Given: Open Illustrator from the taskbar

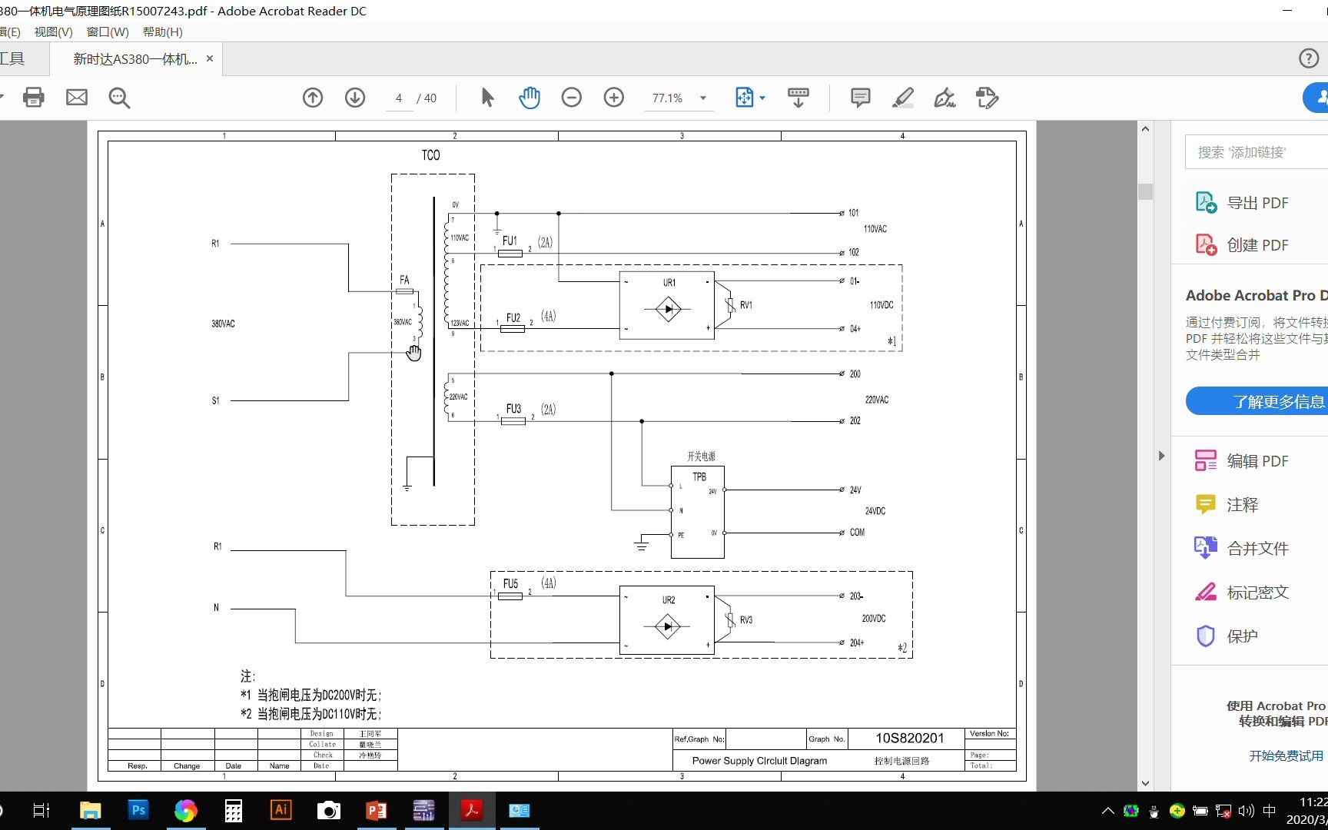Looking at the screenshot, I should (x=281, y=810).
